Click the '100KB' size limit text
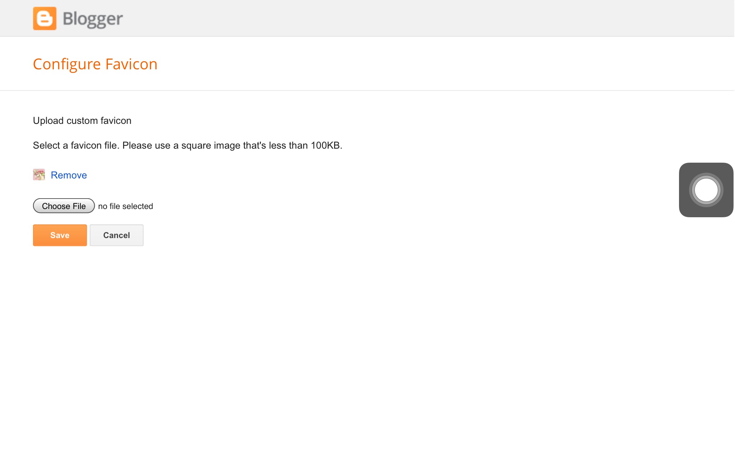 point(325,145)
